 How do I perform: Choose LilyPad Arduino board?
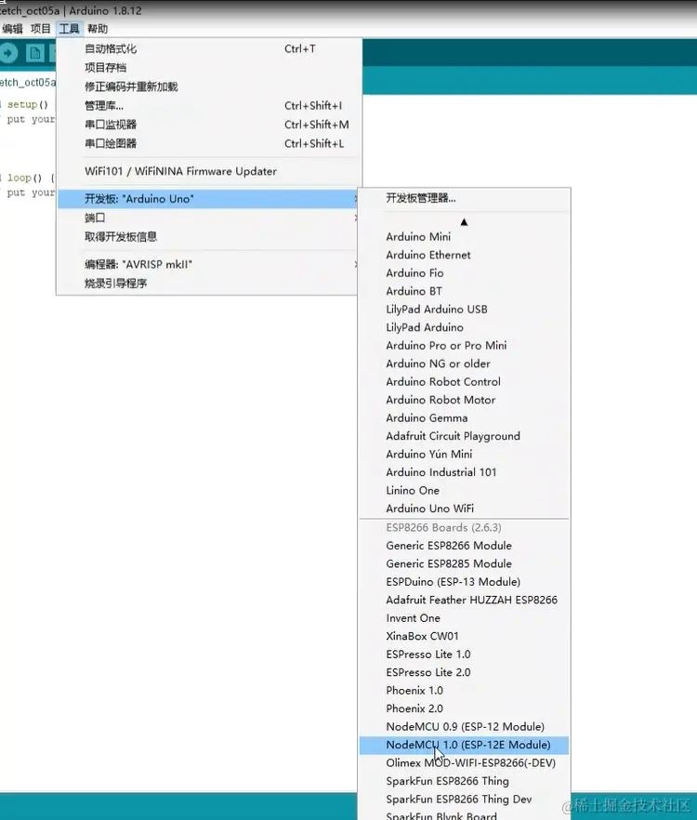[465, 327]
